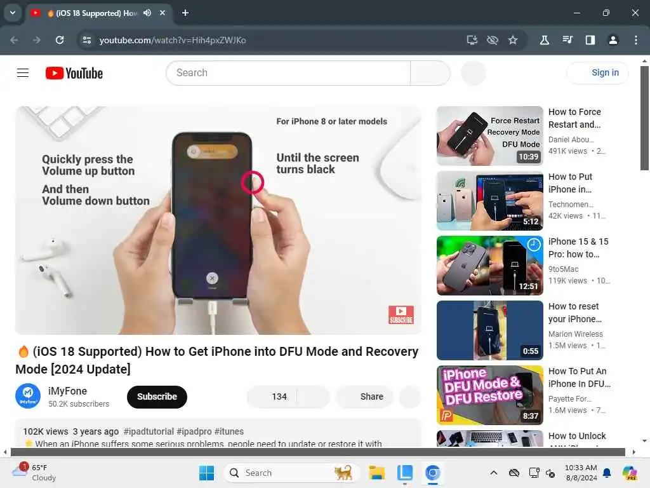Click the horizontal page scrollbar
Screen dimensions: 650x488
pyautogui.click(x=317, y=452)
